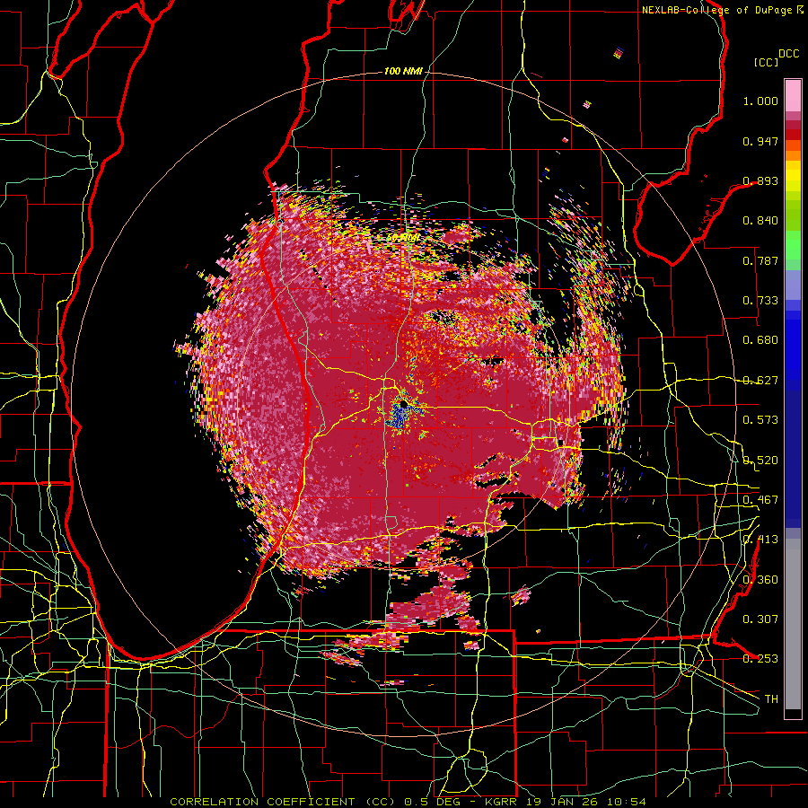Select the 0.627 legend value
Viewport: 808px width, 808px height.
click(760, 381)
